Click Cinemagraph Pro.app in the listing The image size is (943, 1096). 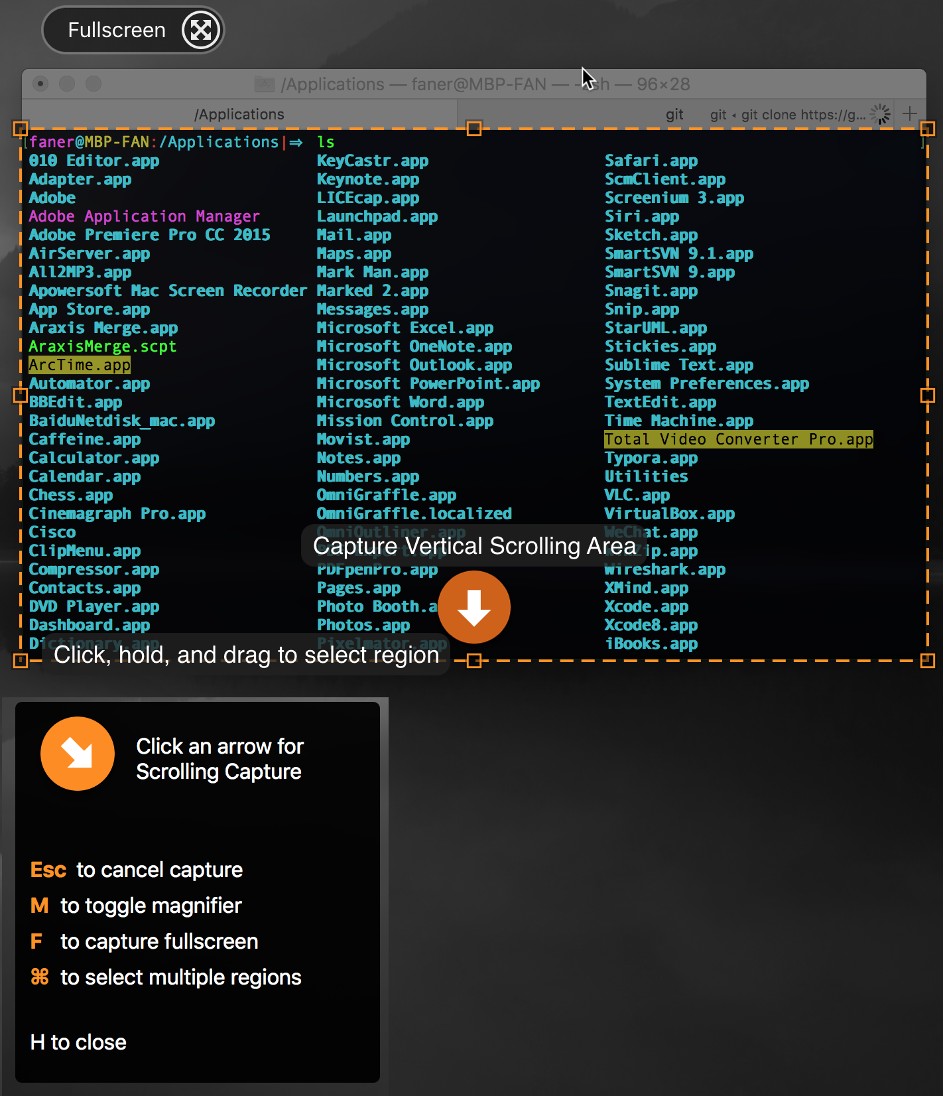[117, 514]
